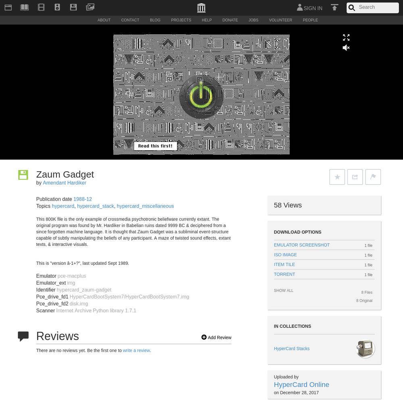Favorite this item with the star icon
The image size is (403, 403).
[x=337, y=177]
